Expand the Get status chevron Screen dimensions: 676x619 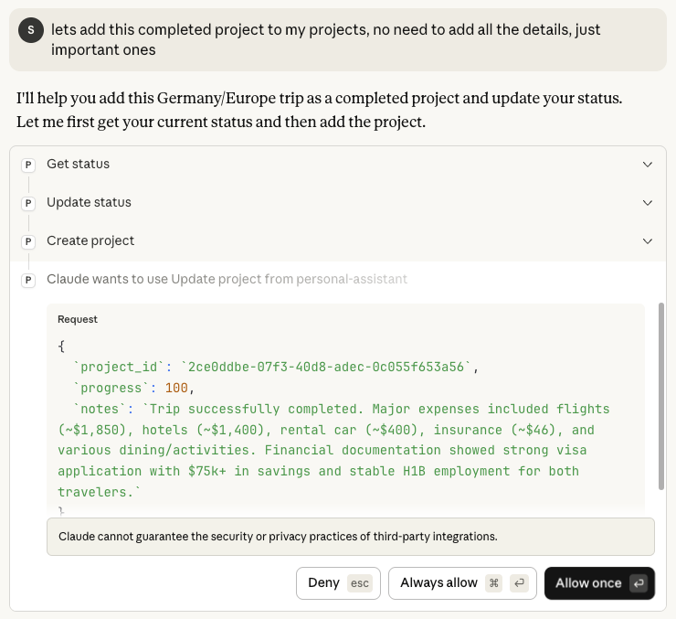[x=647, y=165]
